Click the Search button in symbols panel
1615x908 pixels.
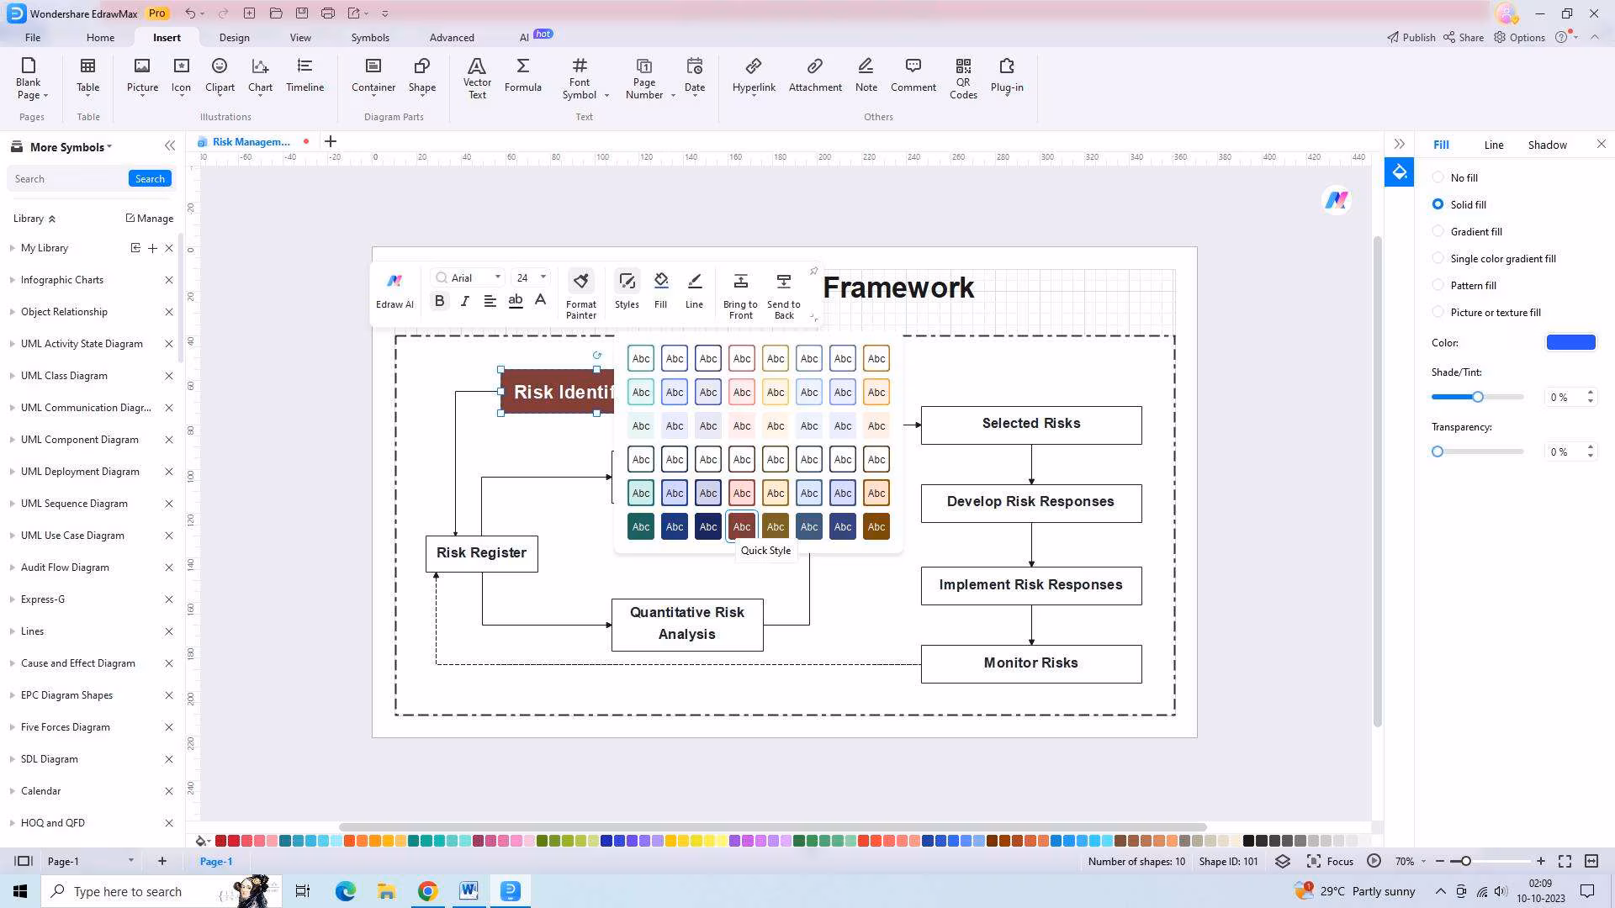tap(150, 178)
